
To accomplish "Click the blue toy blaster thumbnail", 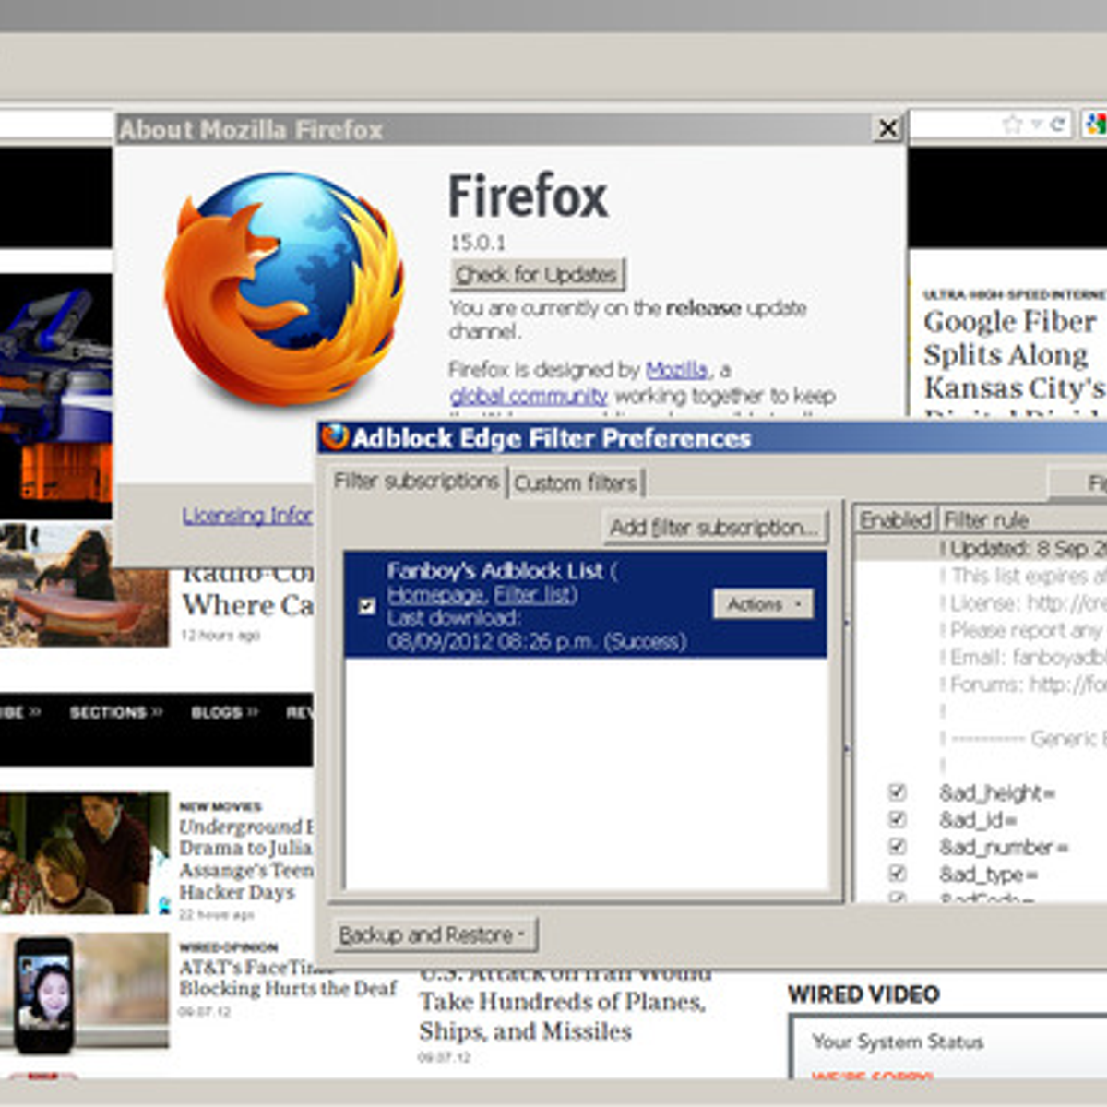I will (55, 397).
